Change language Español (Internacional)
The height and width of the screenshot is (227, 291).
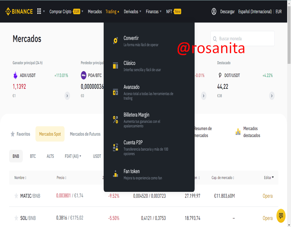(x=255, y=11)
